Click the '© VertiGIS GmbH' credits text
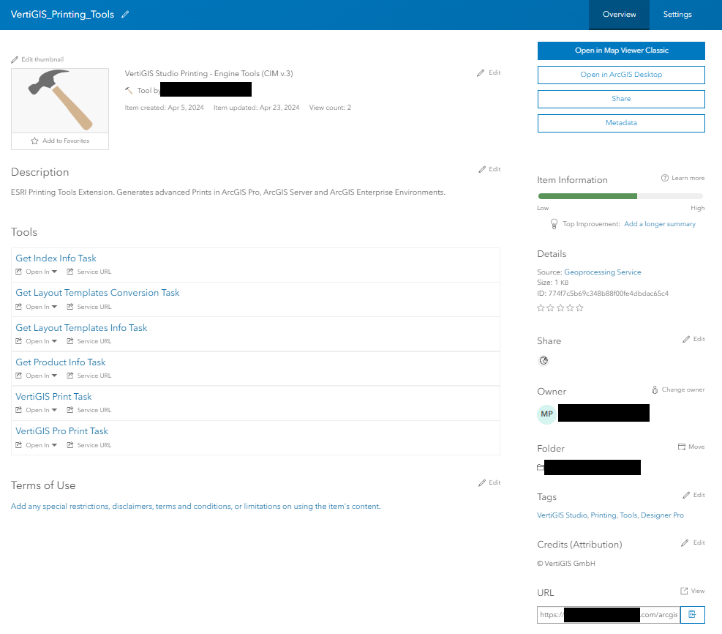722x634 pixels. (566, 564)
